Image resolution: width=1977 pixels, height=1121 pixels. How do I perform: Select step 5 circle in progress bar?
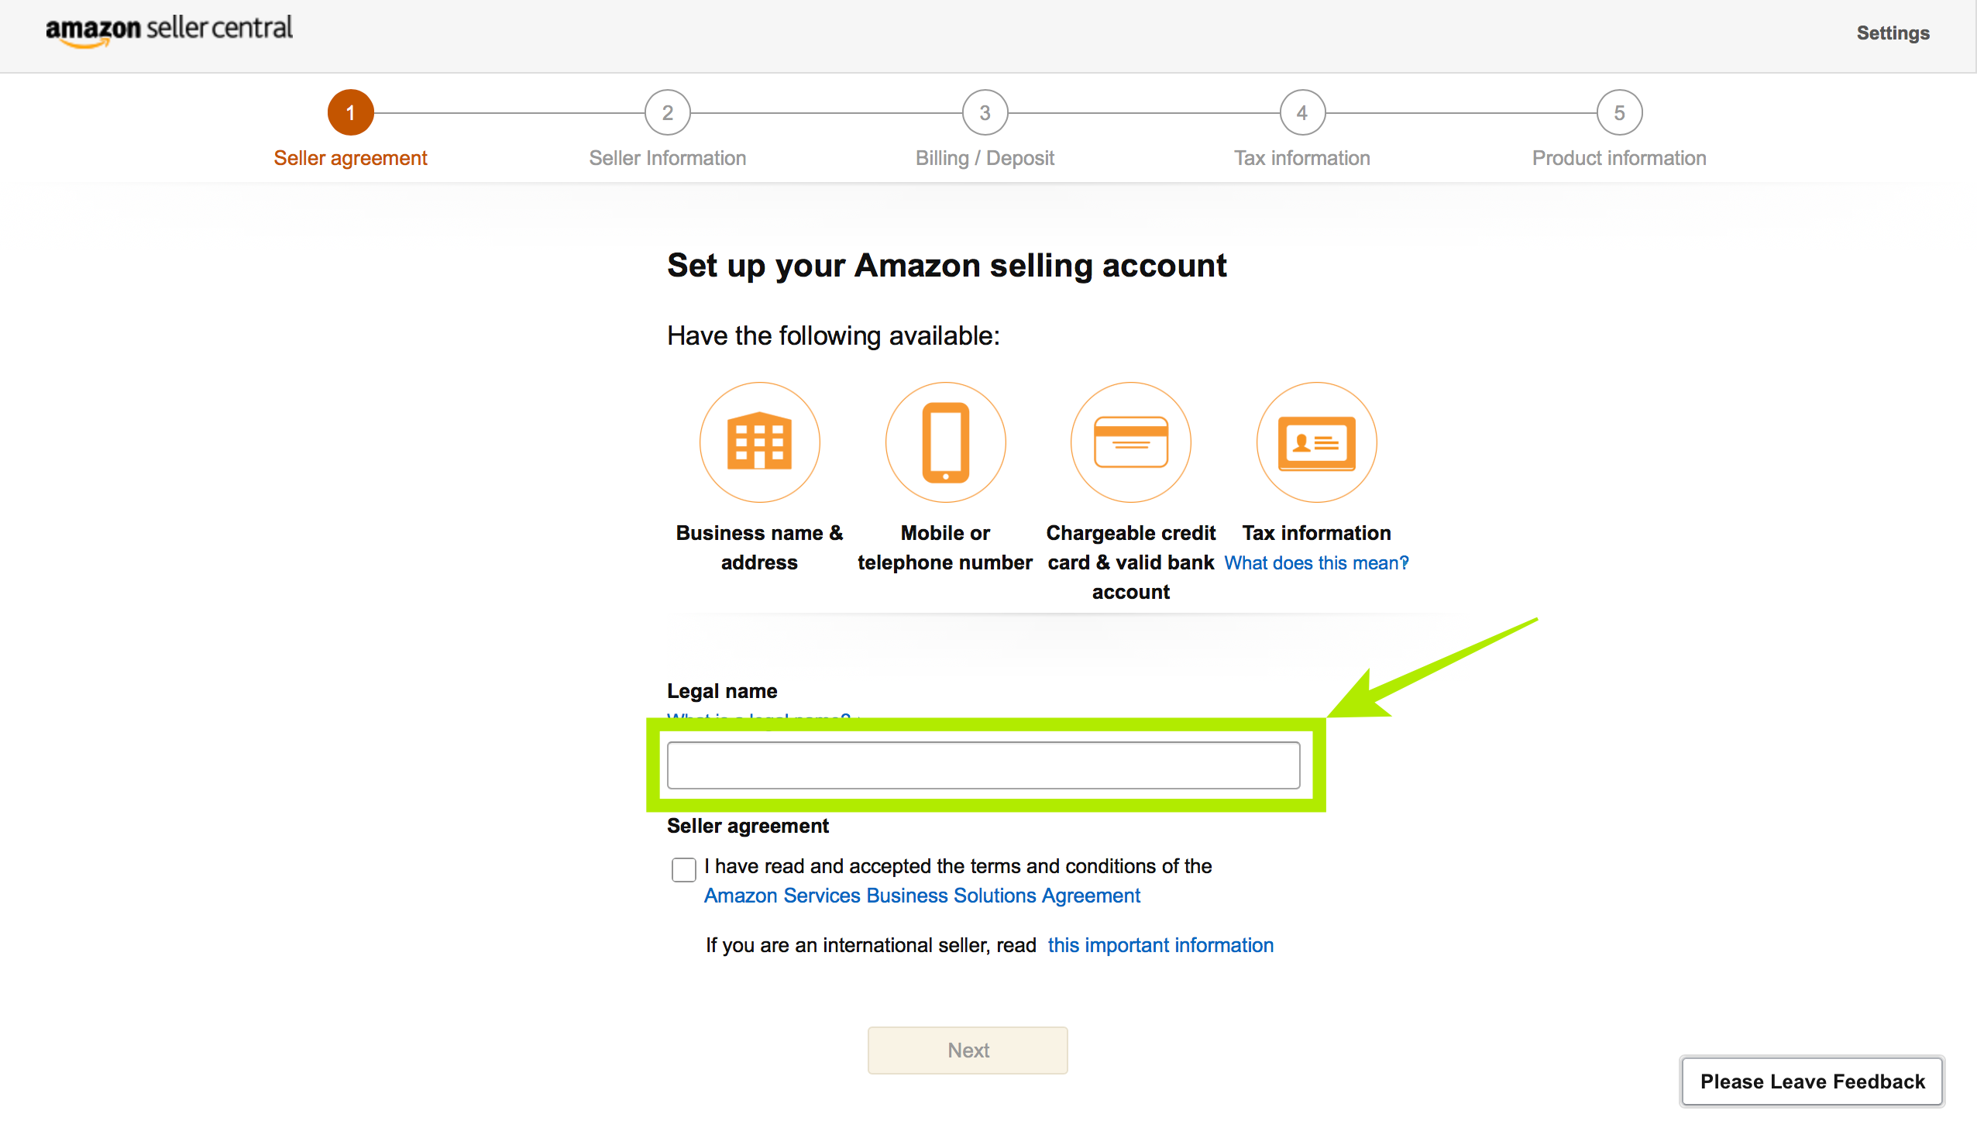coord(1619,113)
